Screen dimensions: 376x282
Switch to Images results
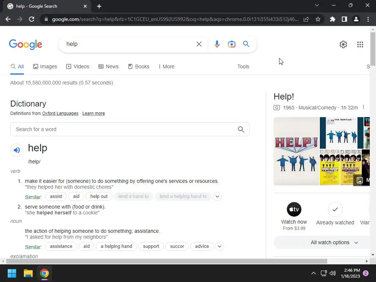45,66
